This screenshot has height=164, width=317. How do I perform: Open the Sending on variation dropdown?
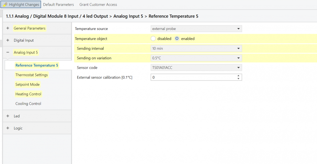click(196, 58)
